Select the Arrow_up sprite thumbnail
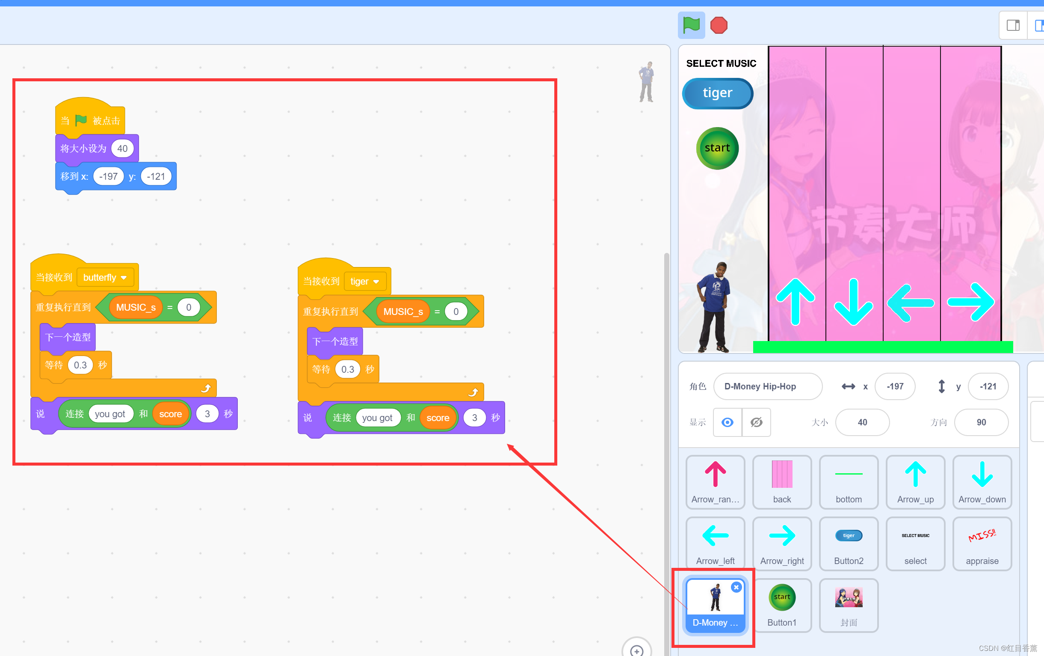 [915, 481]
